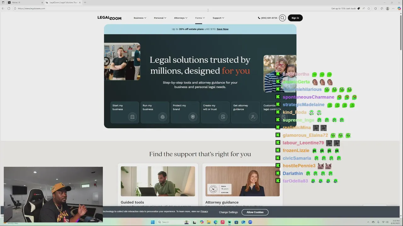Click the Guided tools man with laptop image

[158, 181]
